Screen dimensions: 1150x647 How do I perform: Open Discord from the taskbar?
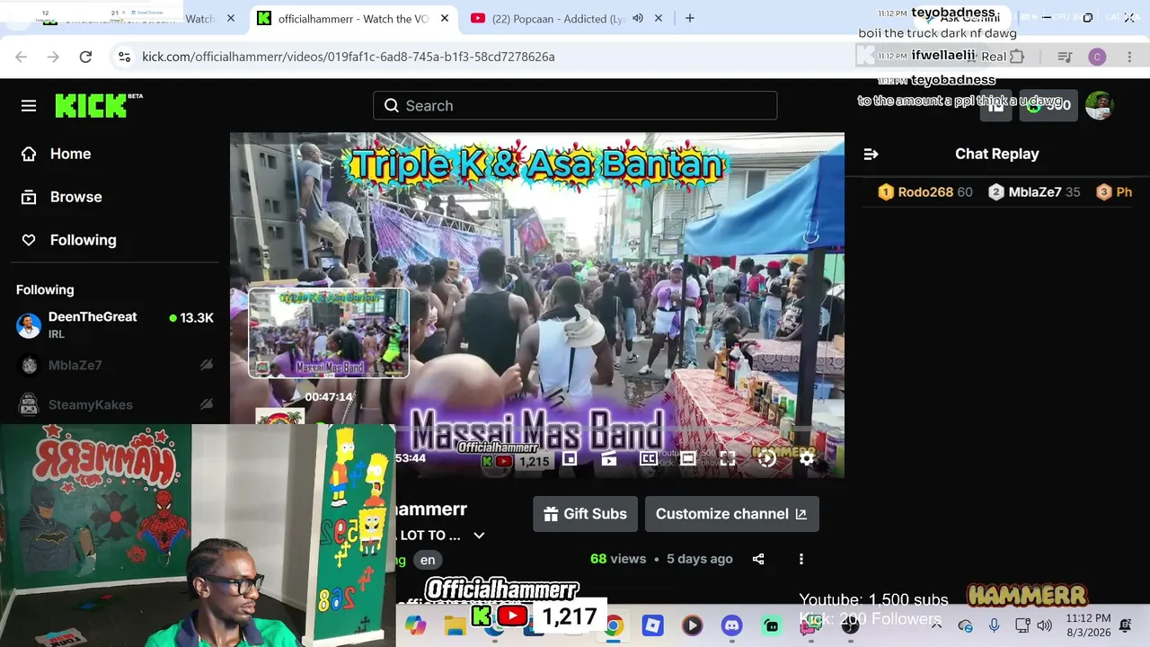tap(731, 625)
